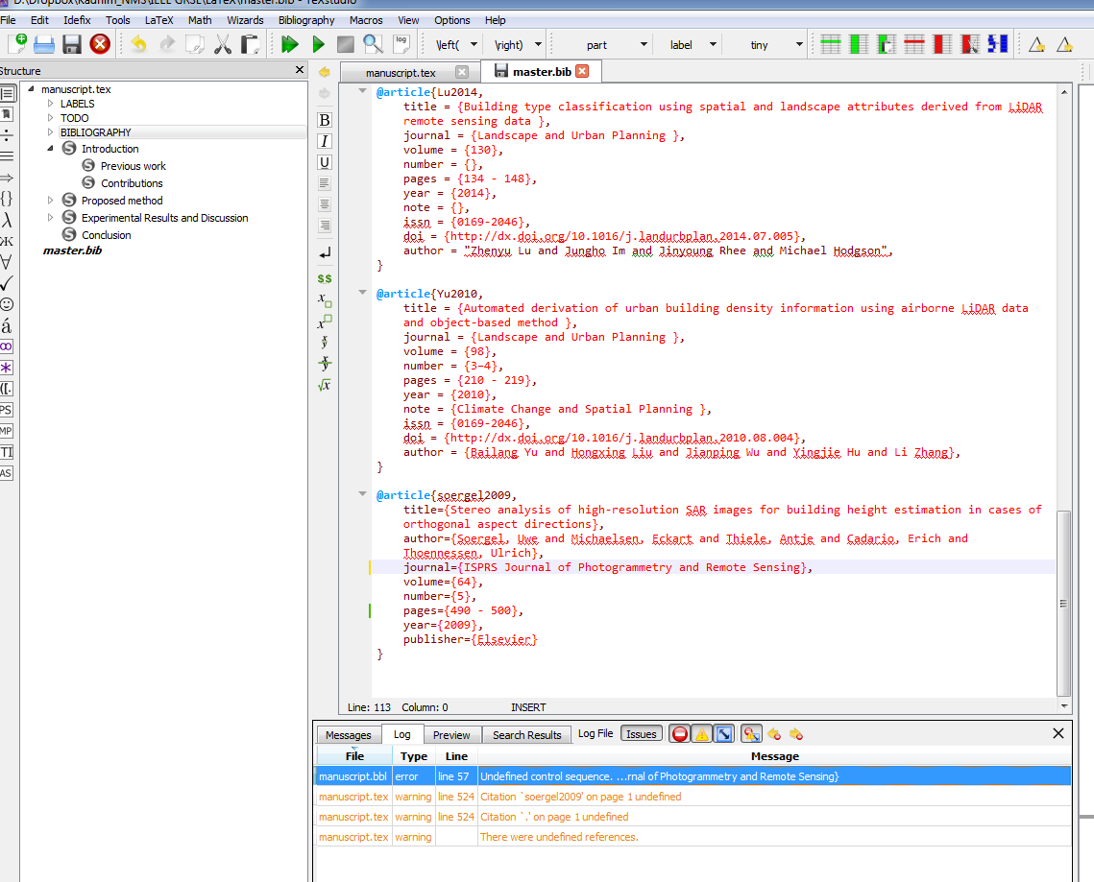This screenshot has width=1094, height=882.
Task: Add a table column with the green column icon
Action: pos(858,44)
